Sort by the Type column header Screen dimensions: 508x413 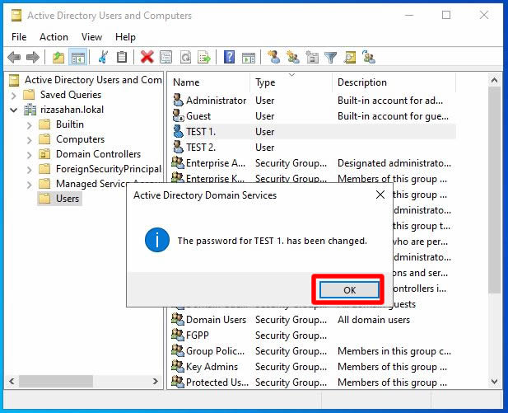pos(291,82)
